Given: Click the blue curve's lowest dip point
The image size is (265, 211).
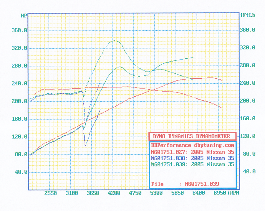Looking at the screenshot, I should tap(85, 145).
